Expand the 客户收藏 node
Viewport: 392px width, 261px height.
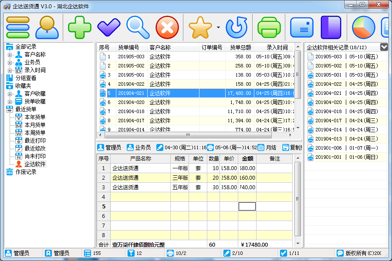pyautogui.click(x=10, y=94)
